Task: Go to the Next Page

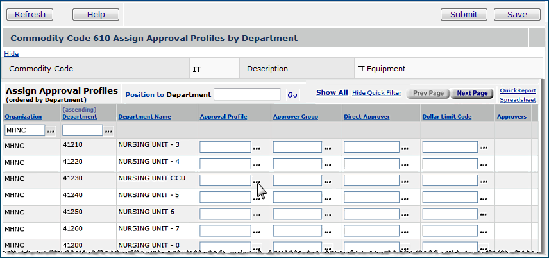Action: 472,94
